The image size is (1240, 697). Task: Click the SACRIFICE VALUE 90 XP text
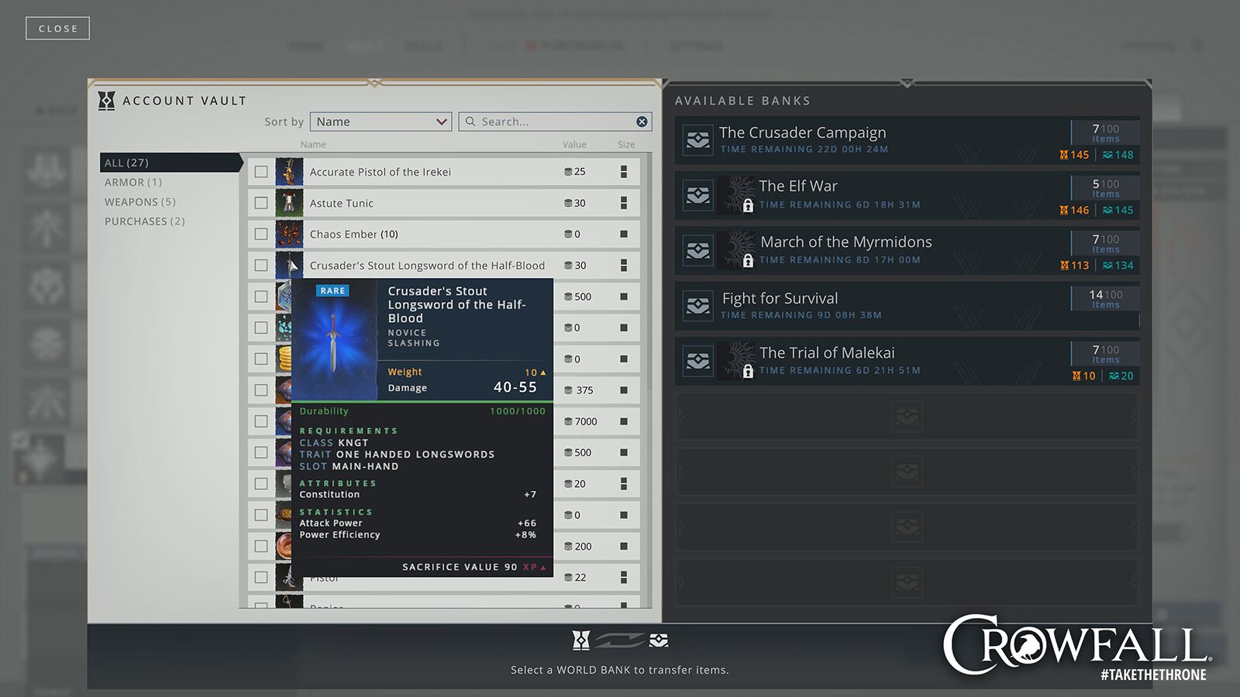(474, 567)
